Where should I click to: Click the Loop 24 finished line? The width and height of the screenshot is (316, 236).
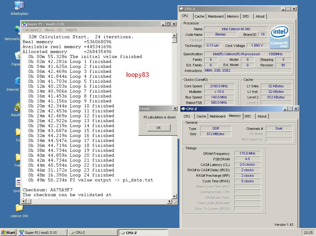(71, 175)
